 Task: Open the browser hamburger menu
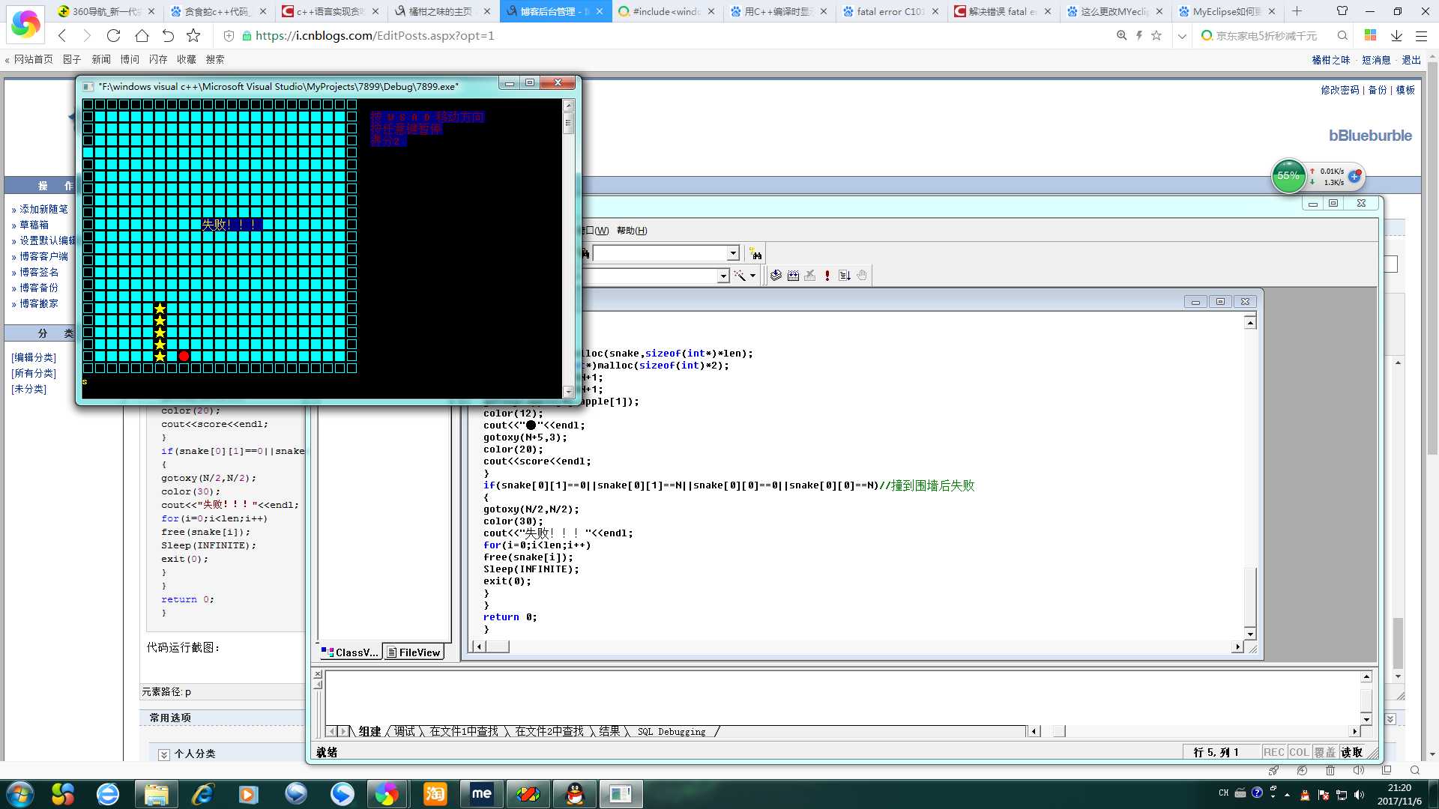1421,35
